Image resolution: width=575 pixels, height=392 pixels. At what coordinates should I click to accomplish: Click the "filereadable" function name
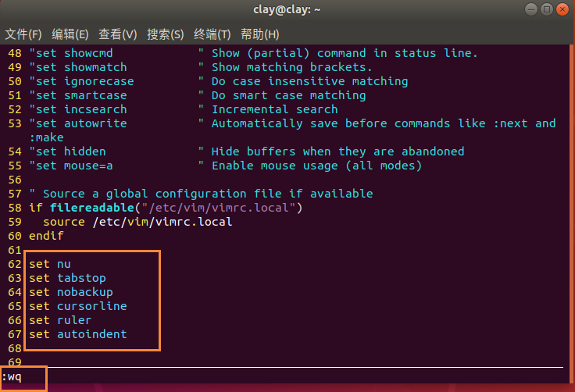point(92,208)
